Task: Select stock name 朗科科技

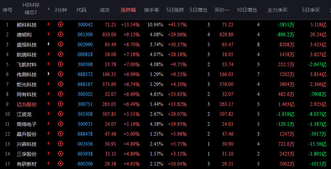Action: (27, 25)
